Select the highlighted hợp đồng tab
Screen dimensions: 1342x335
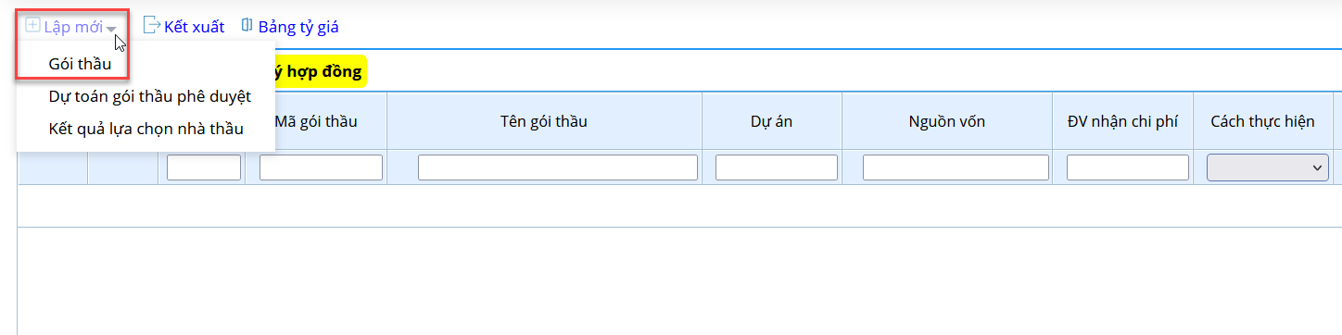[x=315, y=71]
